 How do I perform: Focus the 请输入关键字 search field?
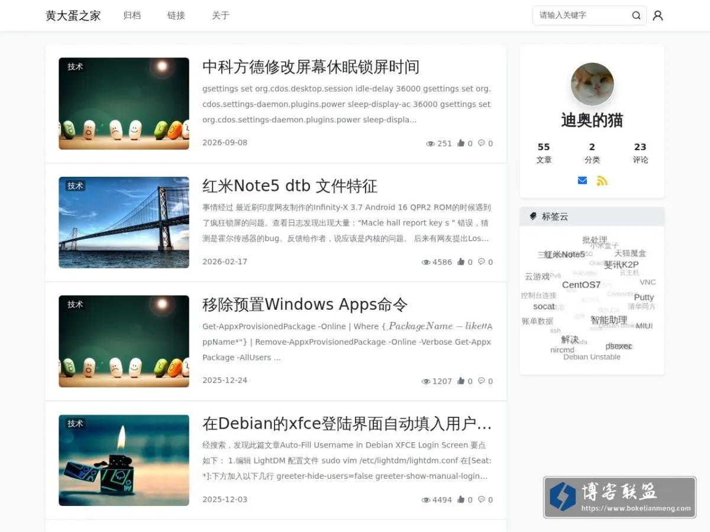pyautogui.click(x=582, y=15)
